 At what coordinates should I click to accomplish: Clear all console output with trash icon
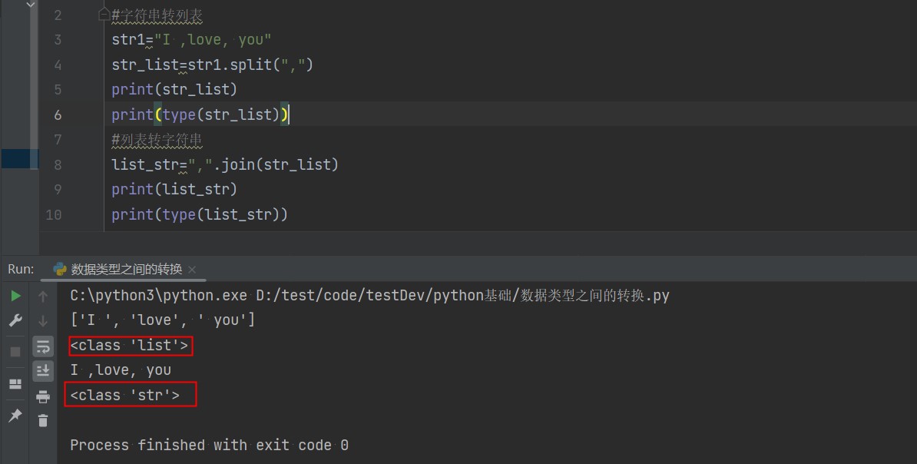pyautogui.click(x=43, y=420)
